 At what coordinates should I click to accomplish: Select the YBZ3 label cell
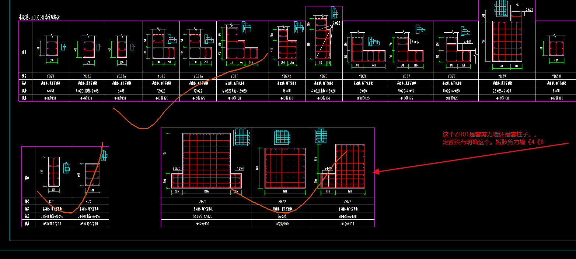pyautogui.click(x=161, y=76)
